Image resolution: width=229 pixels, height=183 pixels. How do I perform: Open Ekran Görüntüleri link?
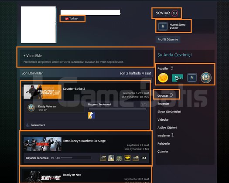point(169,112)
